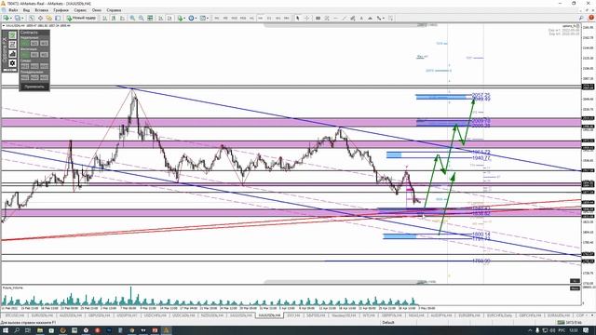Open File Explorer from the taskbar
The width and height of the screenshot is (596, 335).
[x=40, y=330]
